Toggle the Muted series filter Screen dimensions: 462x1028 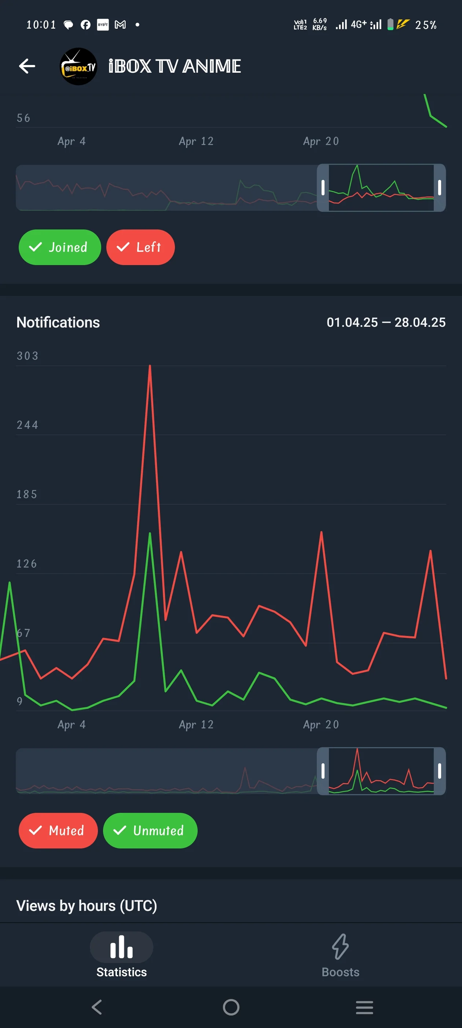click(58, 830)
